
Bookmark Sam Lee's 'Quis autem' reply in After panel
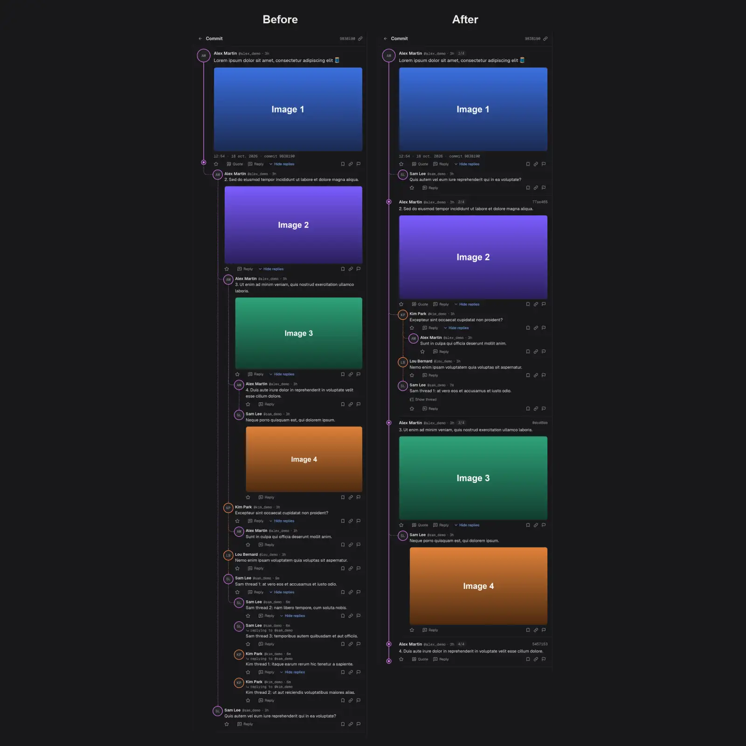pos(528,188)
